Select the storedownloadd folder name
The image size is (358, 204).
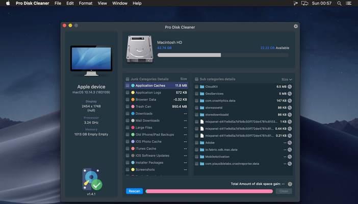pos(217,115)
